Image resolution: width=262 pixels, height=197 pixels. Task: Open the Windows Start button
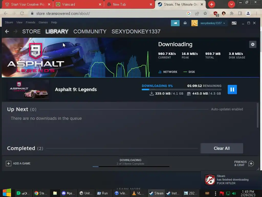(7, 193)
